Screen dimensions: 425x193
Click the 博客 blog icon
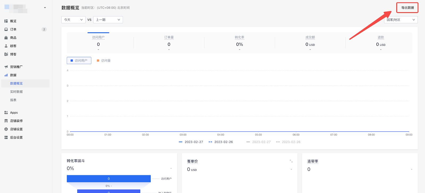(x=6, y=54)
